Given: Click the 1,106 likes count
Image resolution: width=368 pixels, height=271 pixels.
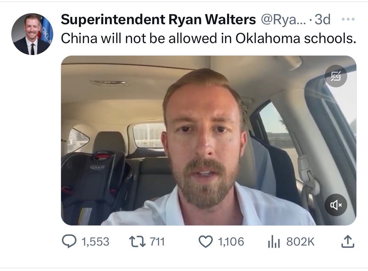Looking at the screenshot, I should click(x=231, y=242).
